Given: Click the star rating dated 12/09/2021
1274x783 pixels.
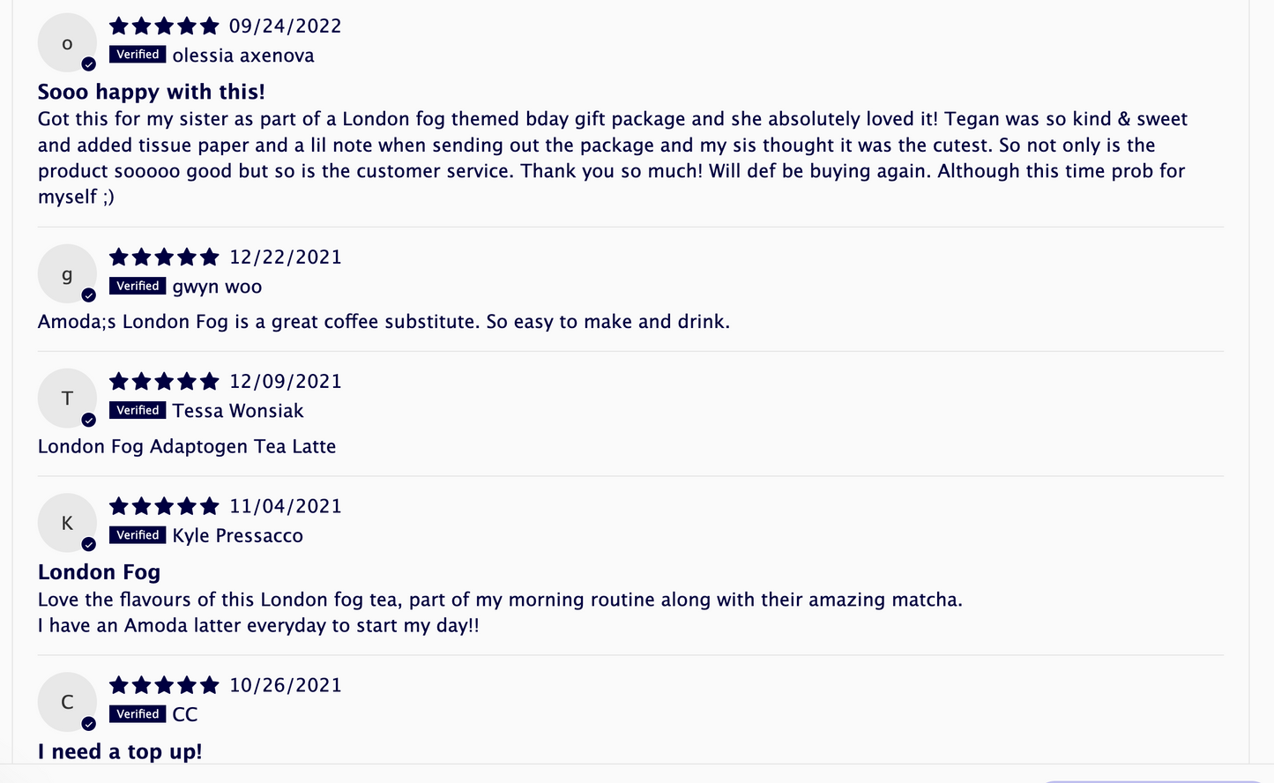Looking at the screenshot, I should tap(164, 382).
